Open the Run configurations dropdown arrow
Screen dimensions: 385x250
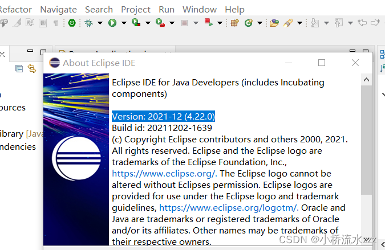124,23
